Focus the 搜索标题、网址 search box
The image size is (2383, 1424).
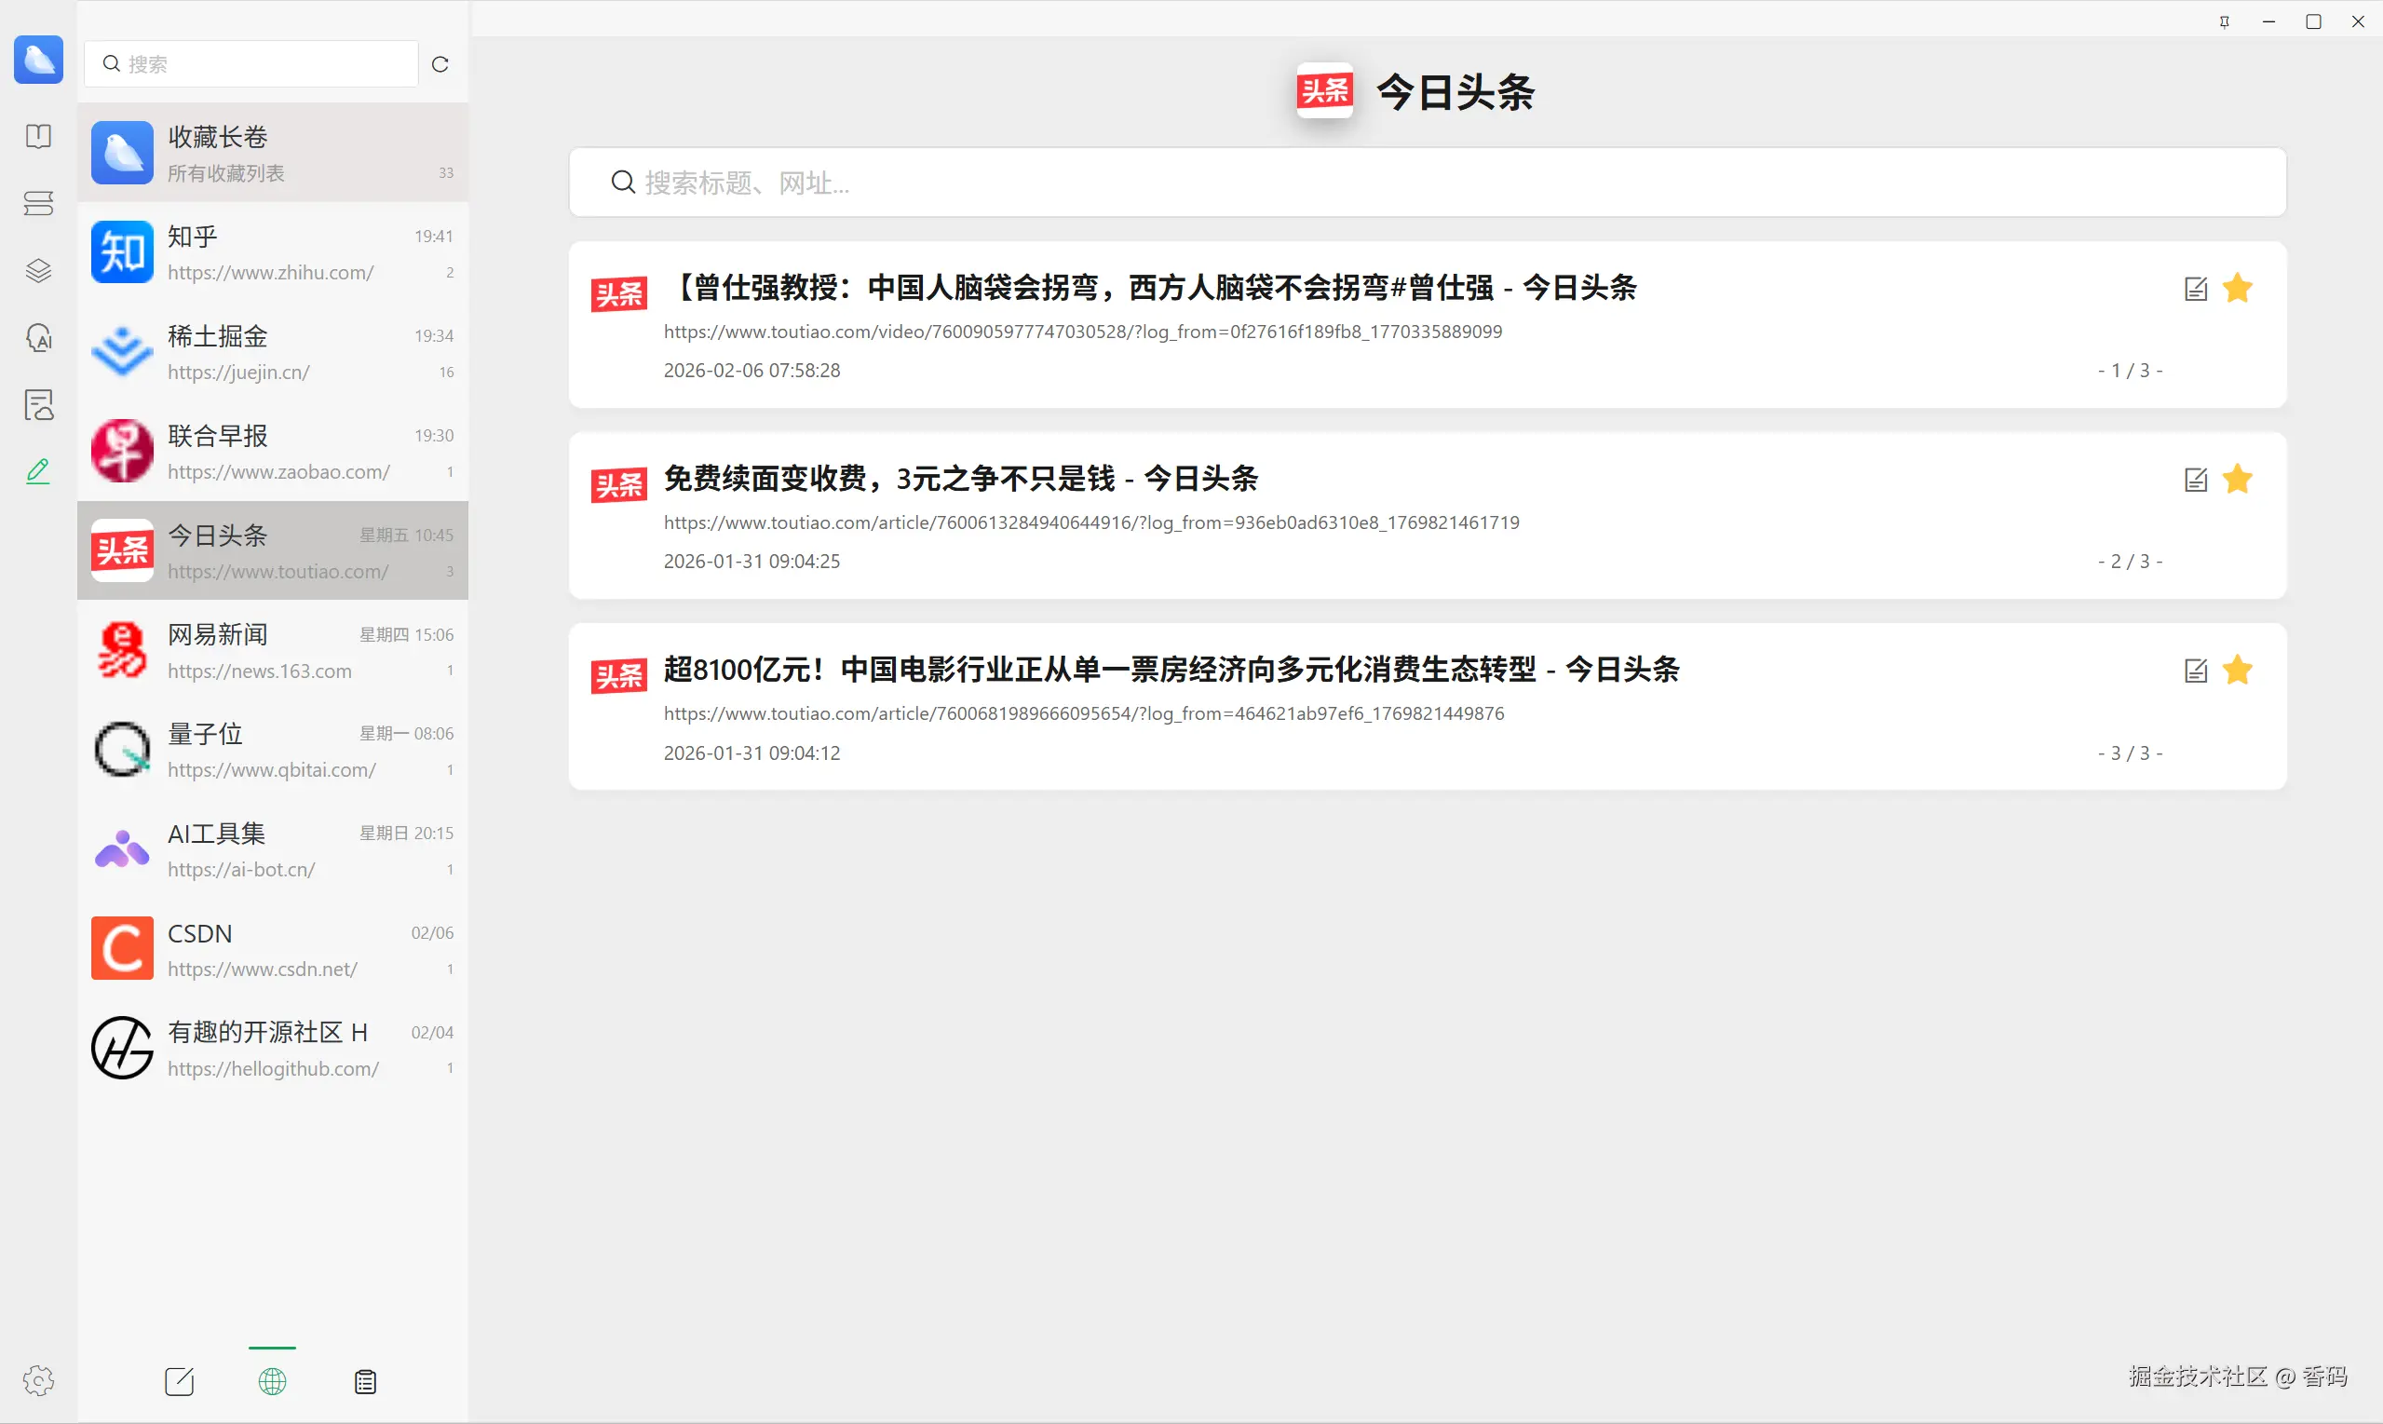coord(1428,183)
